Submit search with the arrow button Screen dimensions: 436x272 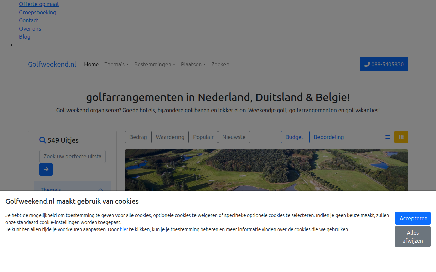point(46,169)
